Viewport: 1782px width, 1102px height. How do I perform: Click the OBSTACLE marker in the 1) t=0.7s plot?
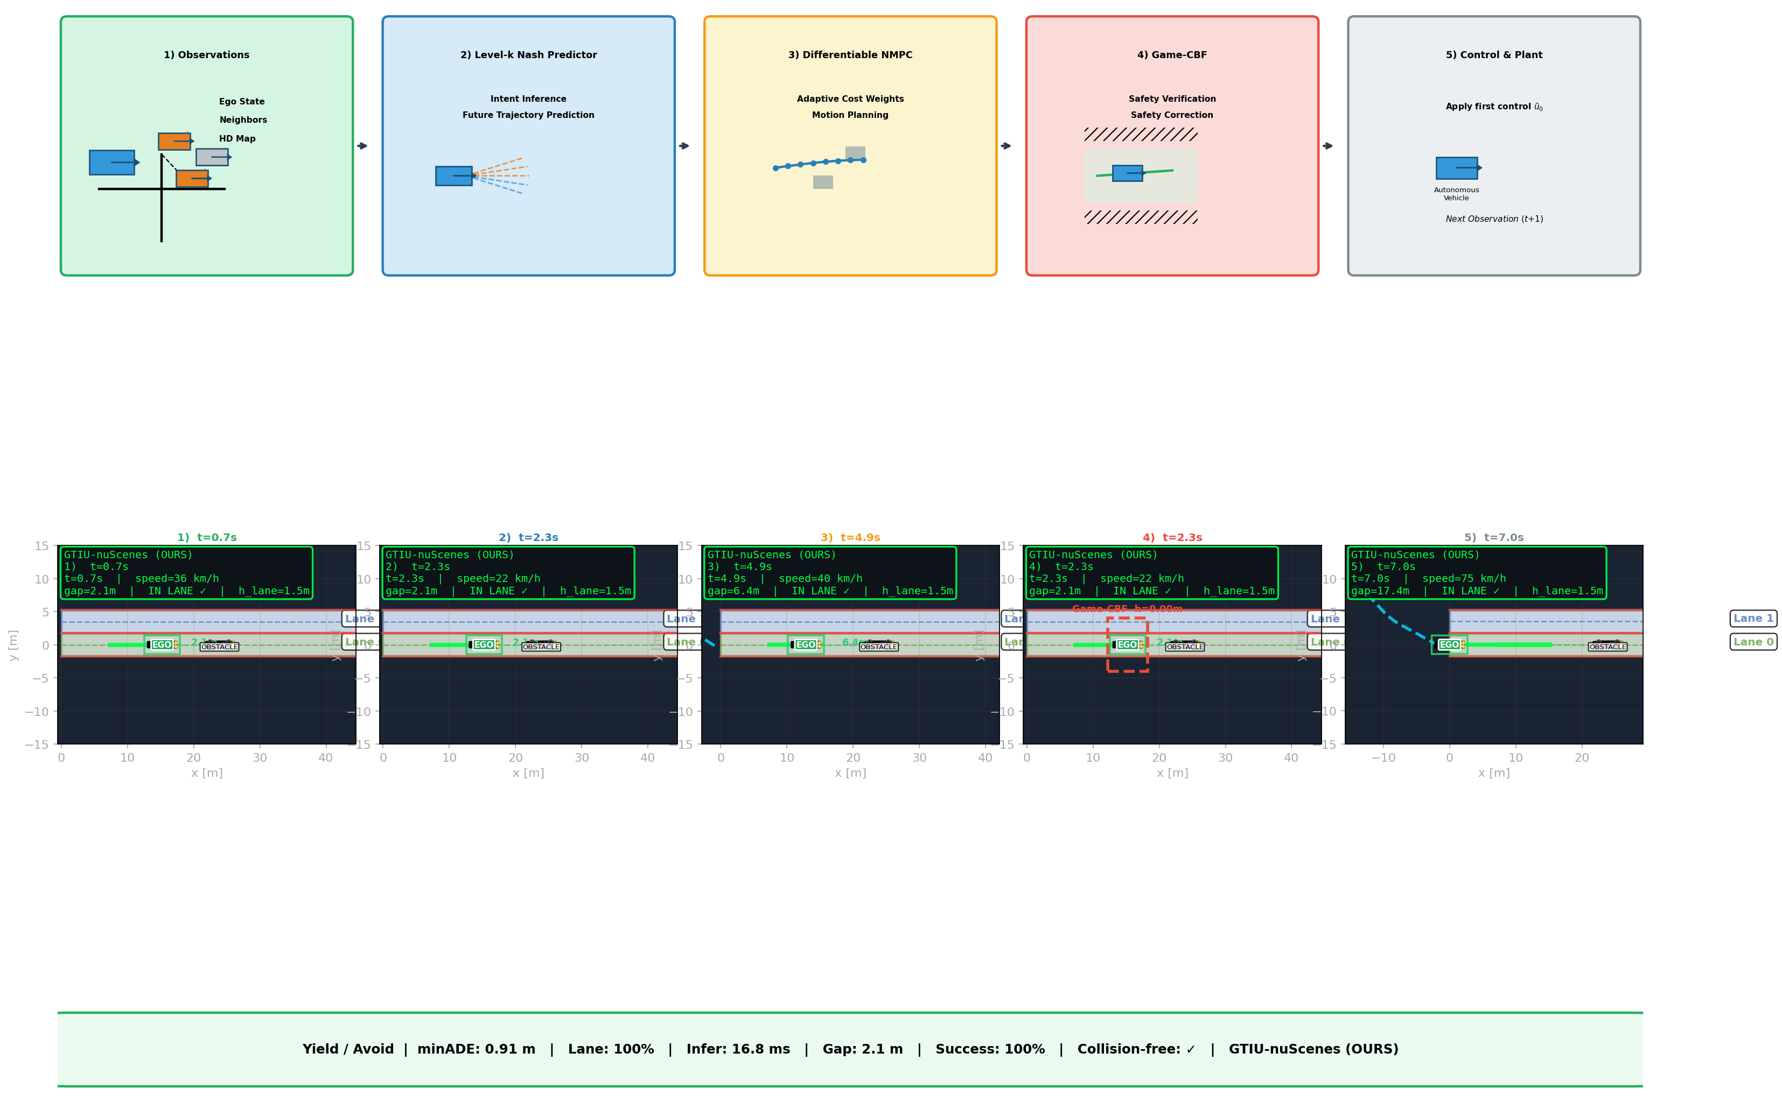coord(220,647)
